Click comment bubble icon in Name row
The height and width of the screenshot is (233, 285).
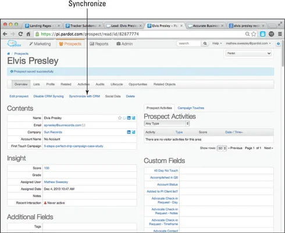click(x=124, y=118)
